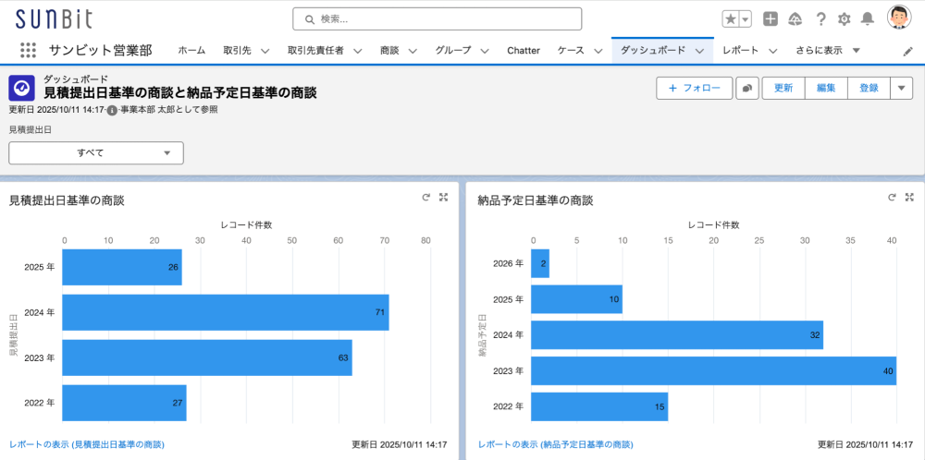This screenshot has height=460, width=925.
Task: Expand the 取引先 tab chevron menu
Action: [x=265, y=51]
